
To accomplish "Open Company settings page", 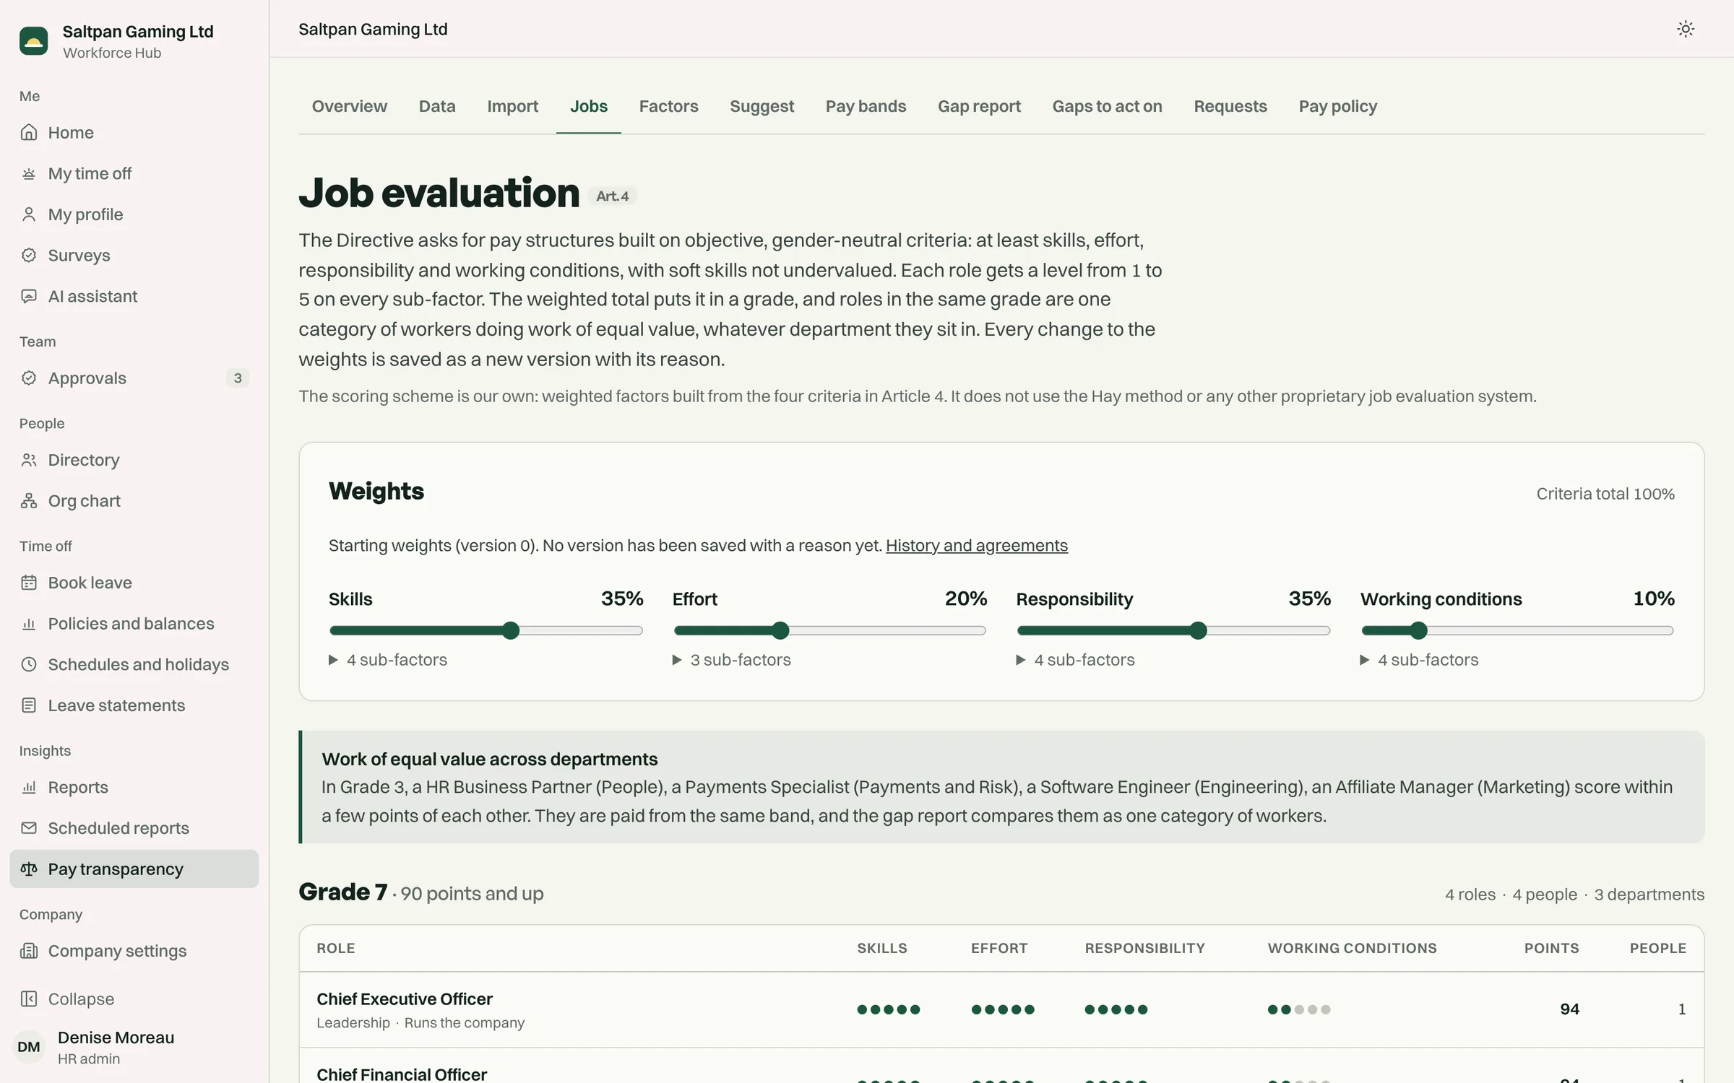I will click(134, 951).
